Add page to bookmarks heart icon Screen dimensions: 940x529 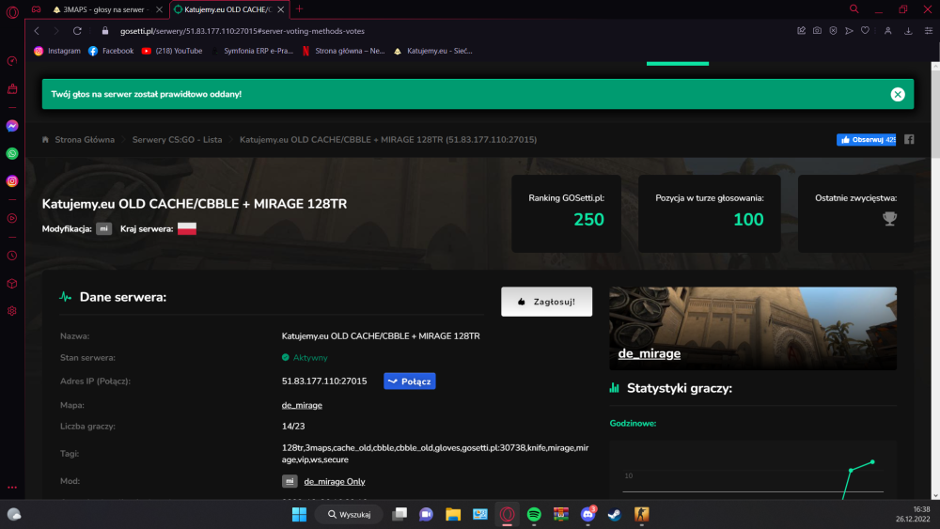click(865, 31)
